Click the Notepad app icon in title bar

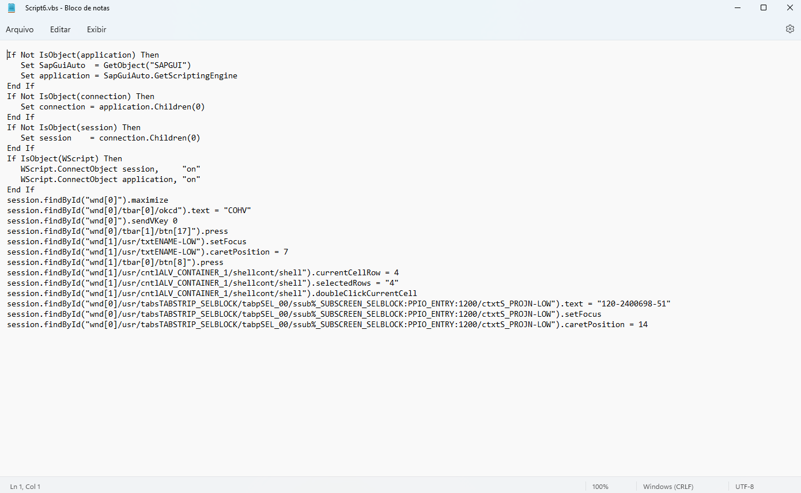pyautogui.click(x=12, y=8)
